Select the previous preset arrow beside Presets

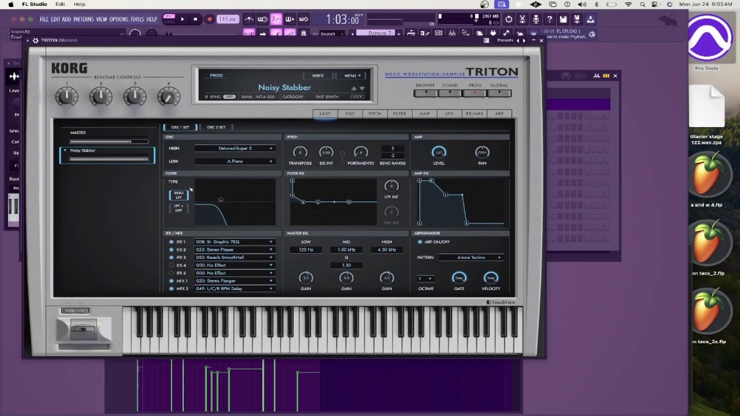518,40
